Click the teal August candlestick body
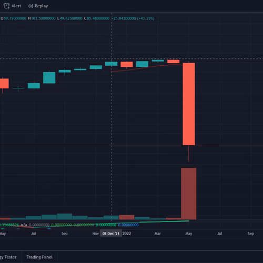263x263 pixels. [x=49, y=78]
